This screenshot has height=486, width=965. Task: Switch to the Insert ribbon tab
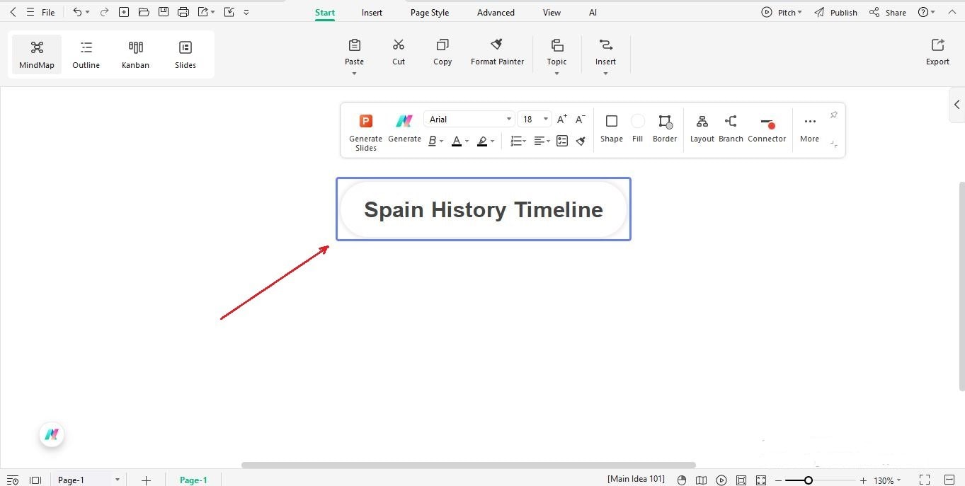(372, 12)
